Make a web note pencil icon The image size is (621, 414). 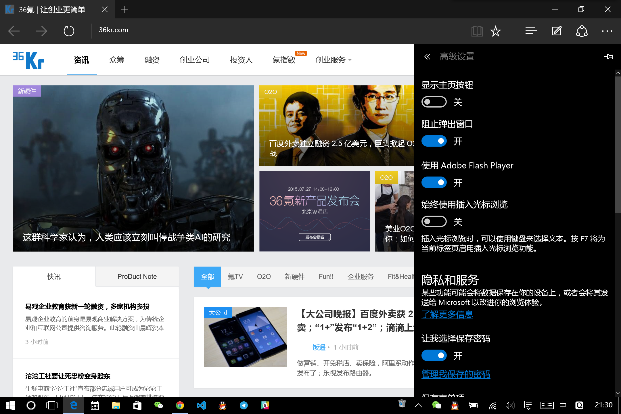(557, 31)
